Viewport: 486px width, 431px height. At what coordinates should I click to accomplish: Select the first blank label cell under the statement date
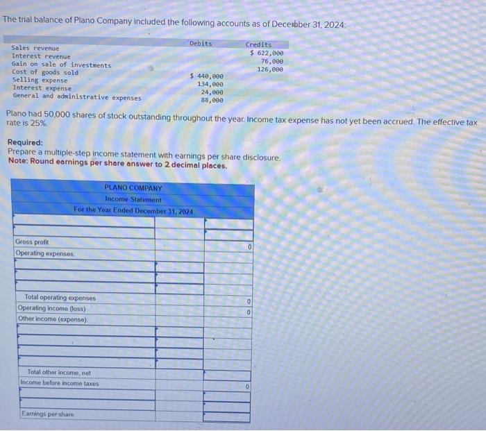click(84, 220)
